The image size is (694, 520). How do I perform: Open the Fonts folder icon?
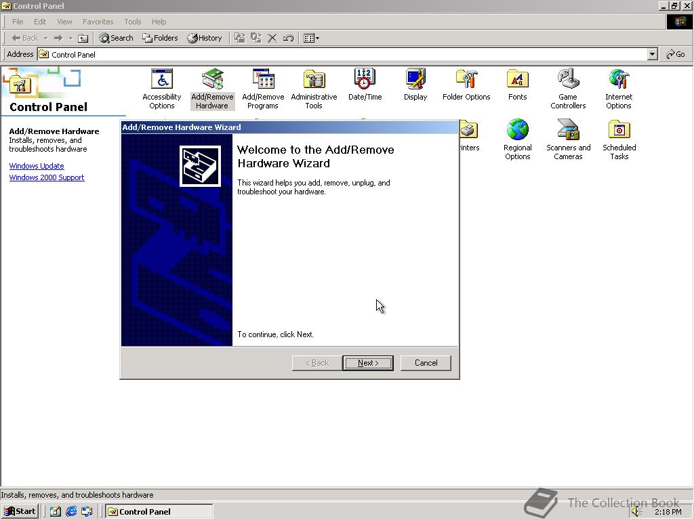[517, 85]
